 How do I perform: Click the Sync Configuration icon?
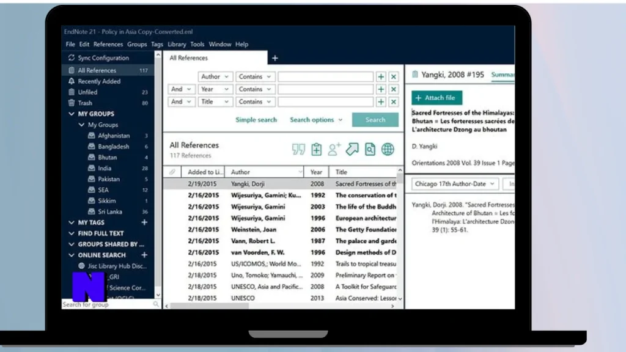click(72, 57)
